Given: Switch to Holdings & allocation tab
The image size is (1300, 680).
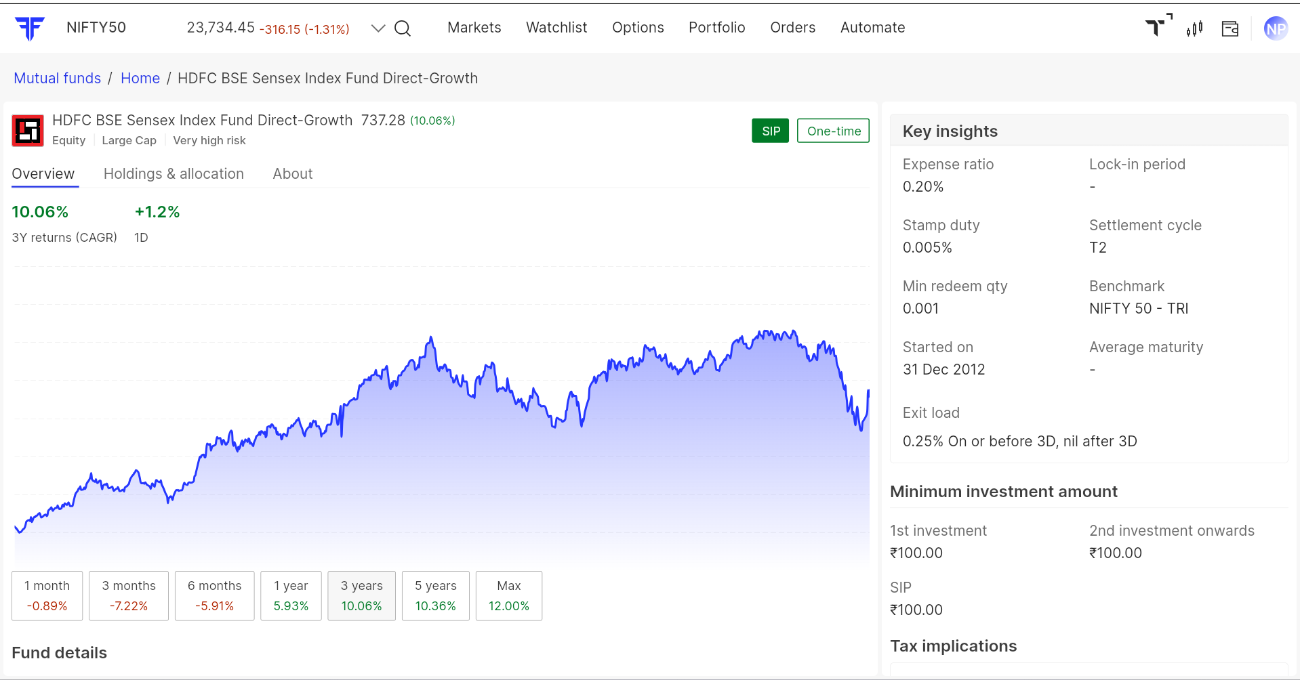Looking at the screenshot, I should pos(174,174).
